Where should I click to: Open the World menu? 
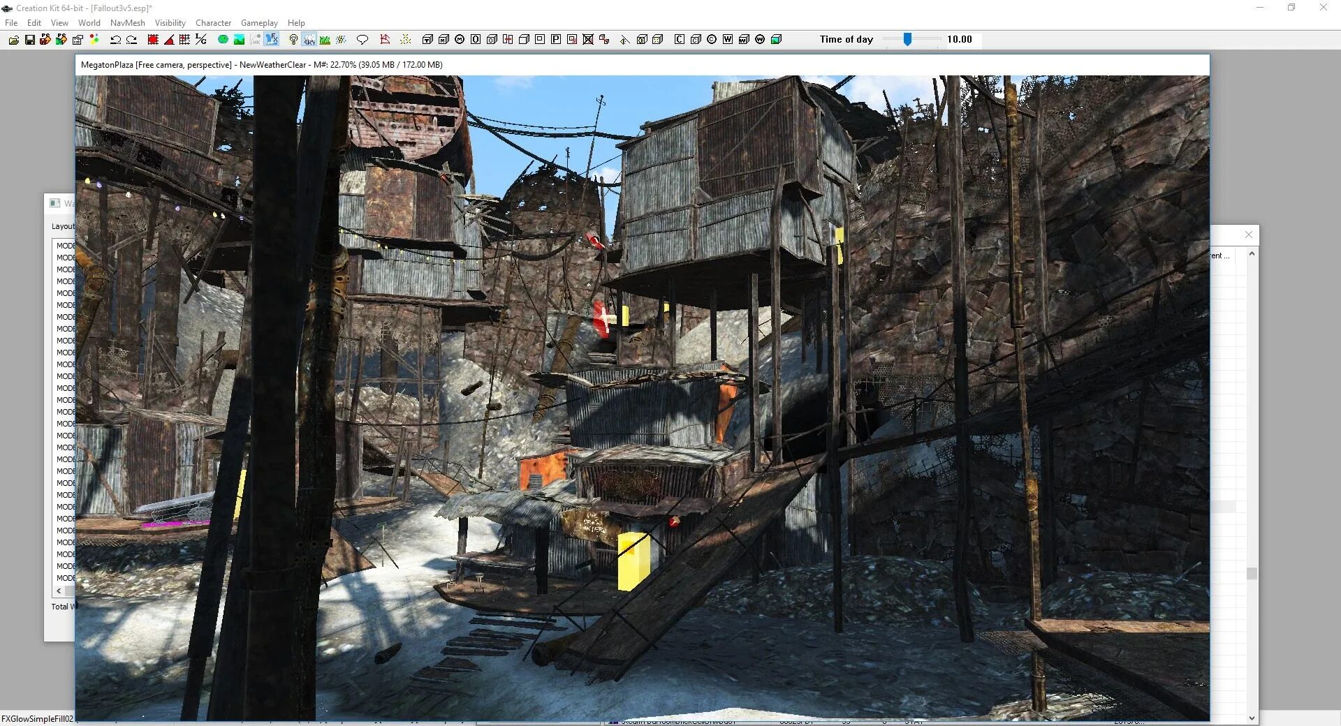pos(89,22)
